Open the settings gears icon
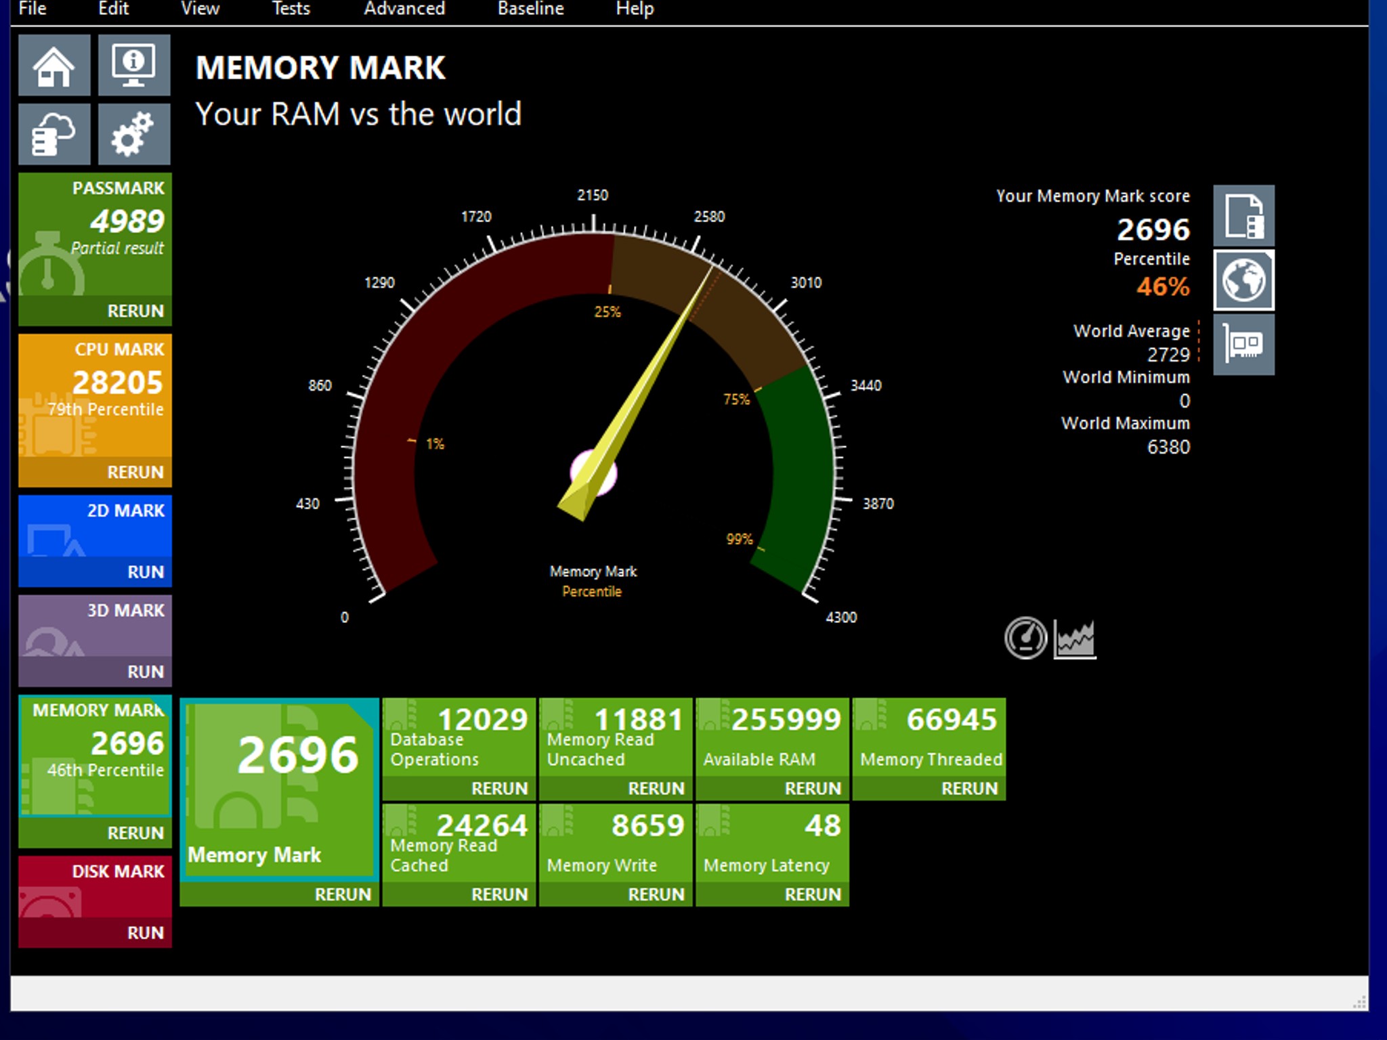 tap(134, 134)
